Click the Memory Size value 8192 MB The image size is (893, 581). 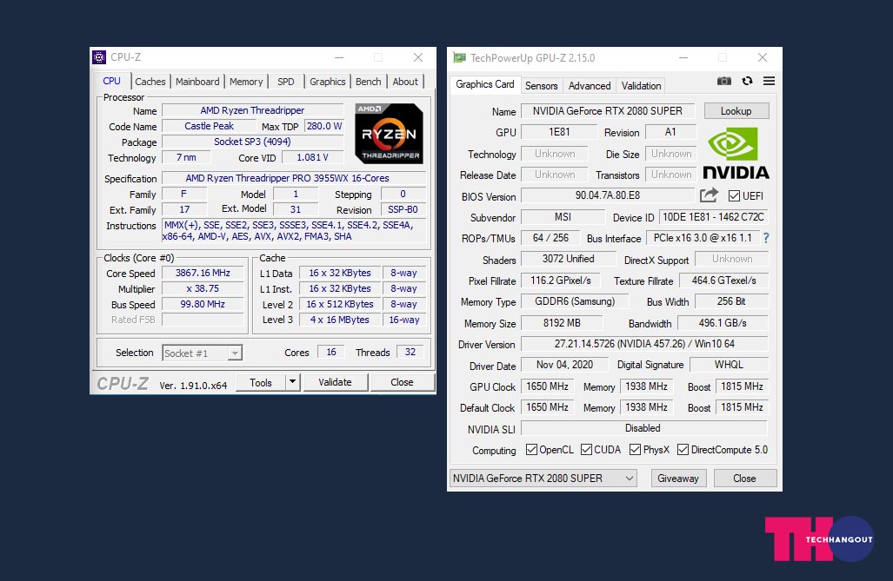point(562,323)
